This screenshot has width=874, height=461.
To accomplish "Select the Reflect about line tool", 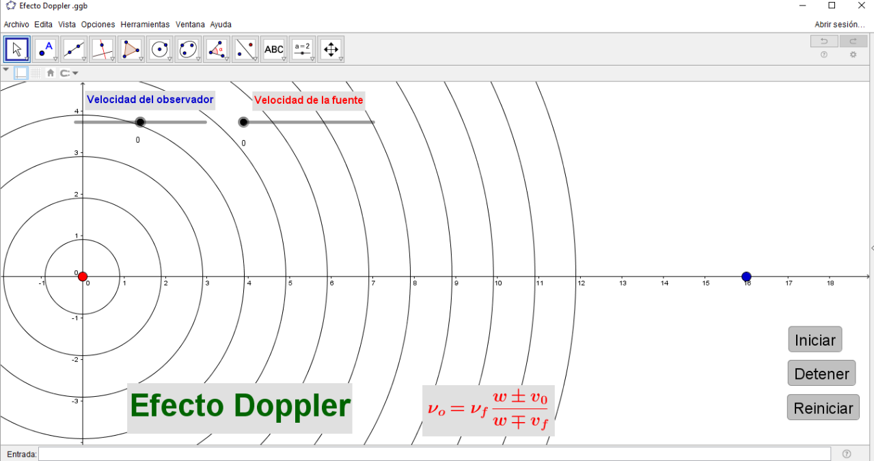I will click(x=245, y=49).
